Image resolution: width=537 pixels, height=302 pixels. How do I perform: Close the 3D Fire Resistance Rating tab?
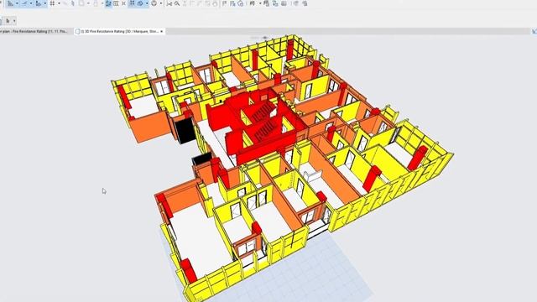(x=162, y=31)
